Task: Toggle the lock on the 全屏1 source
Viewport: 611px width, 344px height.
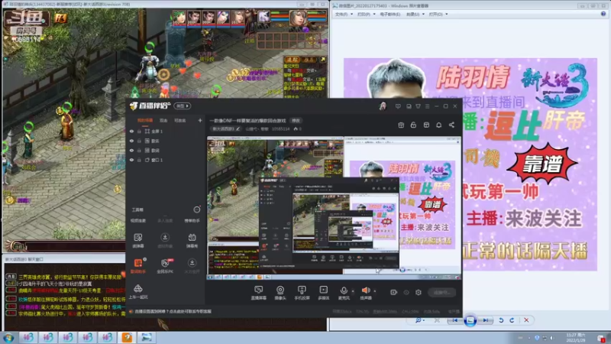Action: tap(139, 131)
